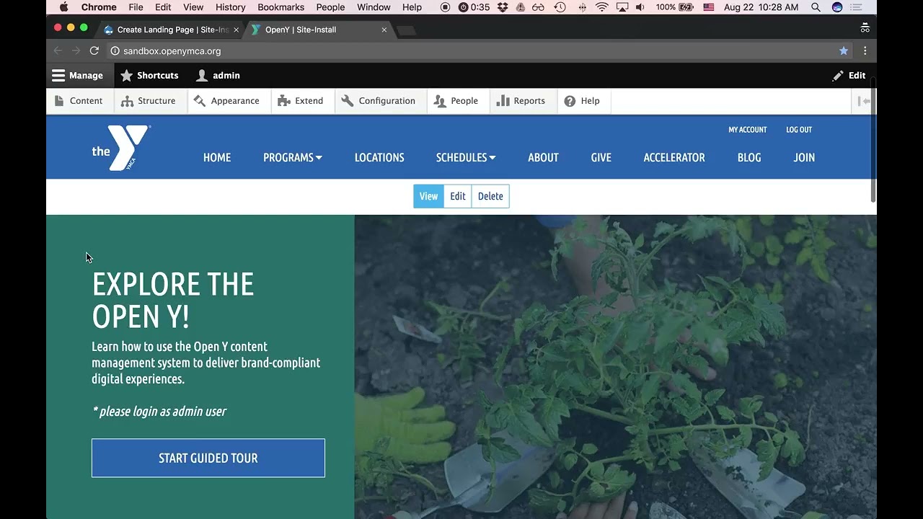The height and width of the screenshot is (519, 923).
Task: Click the timer icon showing 0:35
Action: pos(474,7)
